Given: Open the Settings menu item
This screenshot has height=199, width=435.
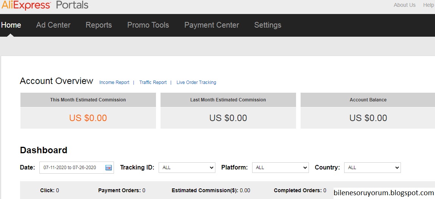Looking at the screenshot, I should point(268,25).
